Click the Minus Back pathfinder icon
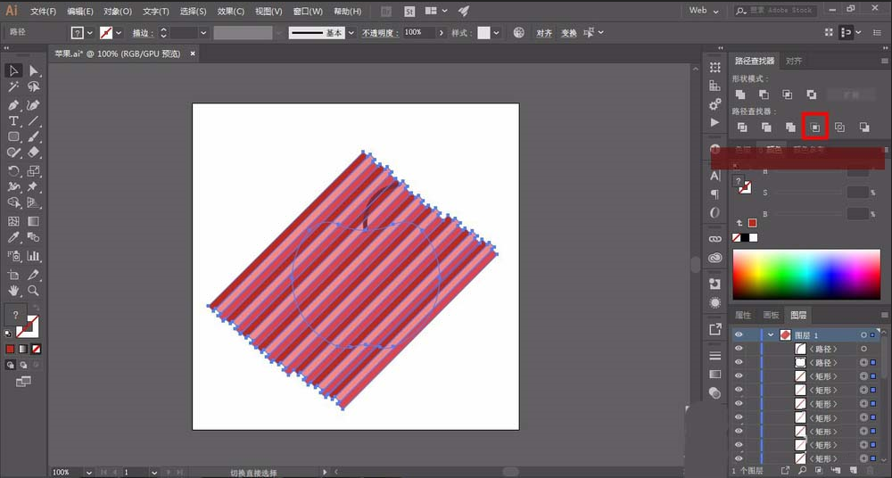This screenshot has height=478, width=892. [864, 128]
